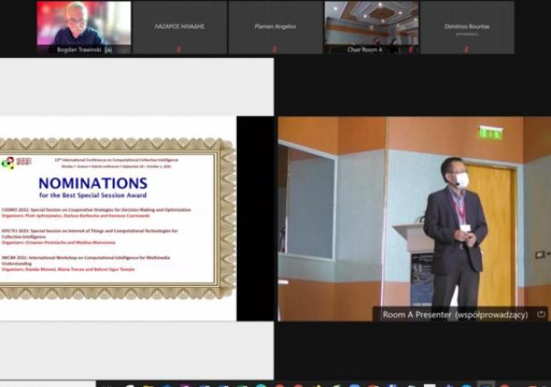The height and width of the screenshot is (387, 551).
Task: Select the ΛΑΖΑΡΟΣ ΗΛΙΑΔΗΣ participant tile
Action: click(x=179, y=27)
